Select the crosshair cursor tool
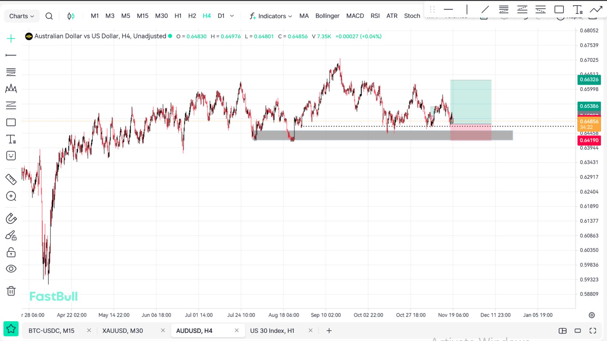 point(11,39)
